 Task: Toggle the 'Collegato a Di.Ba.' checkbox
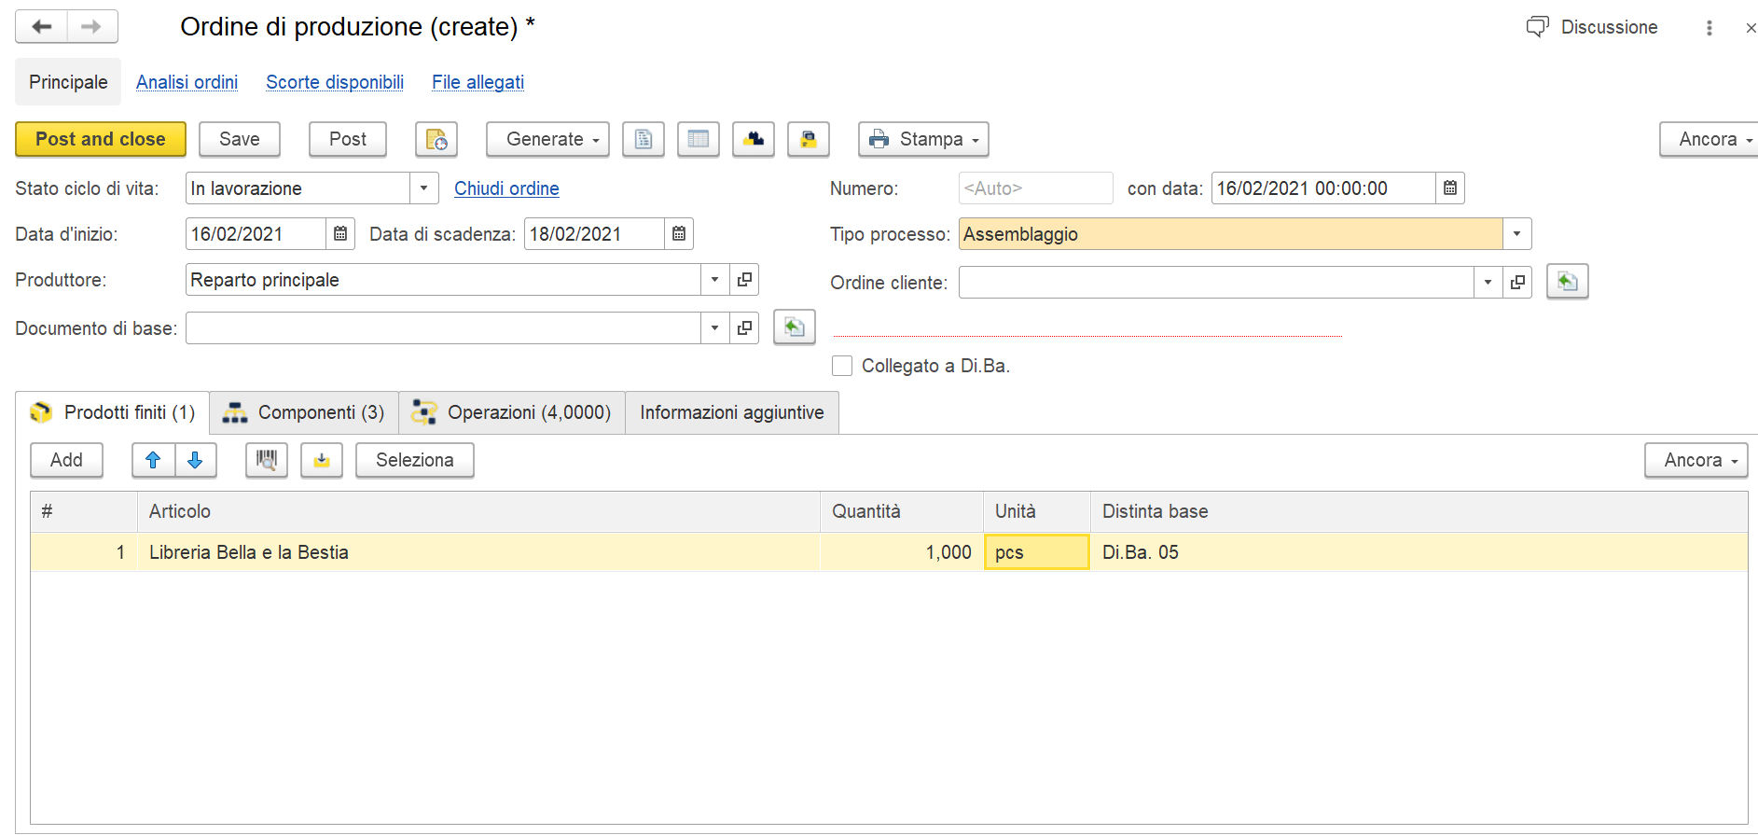(x=842, y=366)
